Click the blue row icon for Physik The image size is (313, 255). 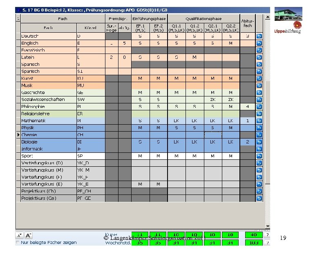(x=259, y=128)
